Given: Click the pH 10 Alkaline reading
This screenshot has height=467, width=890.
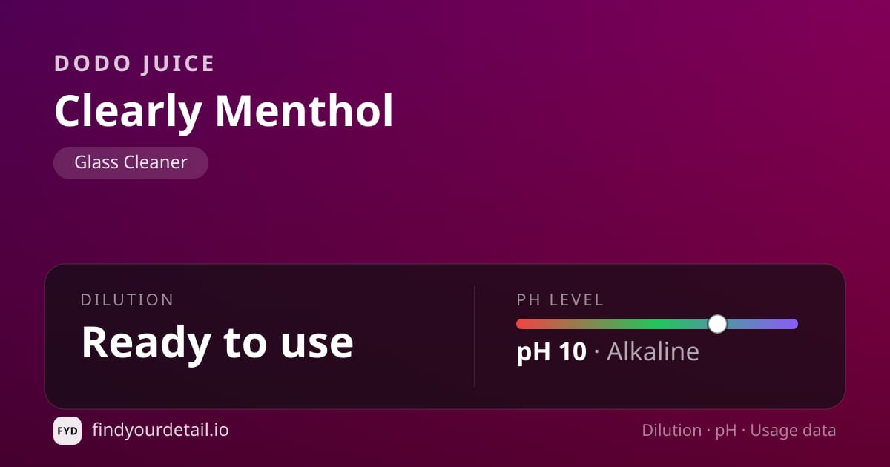Looking at the screenshot, I should [x=607, y=351].
